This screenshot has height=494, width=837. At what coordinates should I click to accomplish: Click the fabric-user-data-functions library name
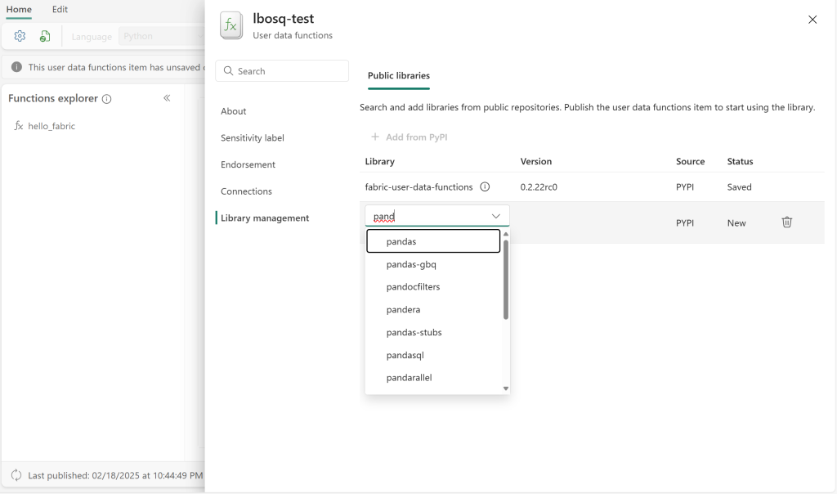click(418, 187)
